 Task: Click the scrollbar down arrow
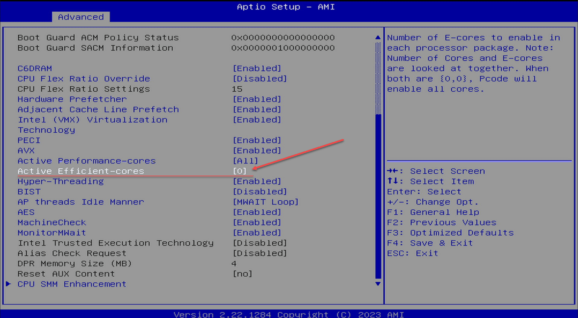(378, 284)
